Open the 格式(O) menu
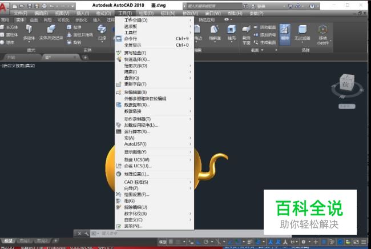The height and width of the screenshot is (249, 371). click(x=104, y=13)
